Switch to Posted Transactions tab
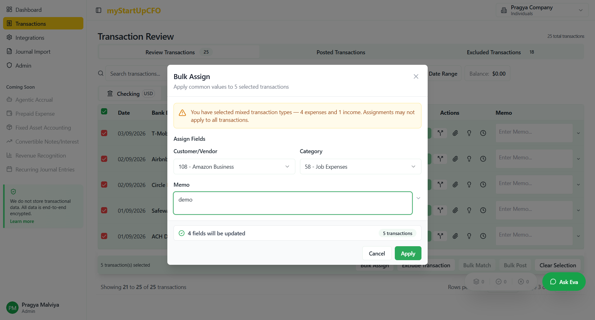 coord(341,52)
